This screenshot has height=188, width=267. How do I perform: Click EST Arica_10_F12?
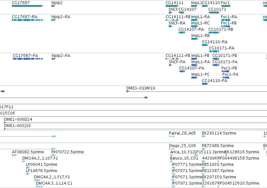(x=171, y=155)
